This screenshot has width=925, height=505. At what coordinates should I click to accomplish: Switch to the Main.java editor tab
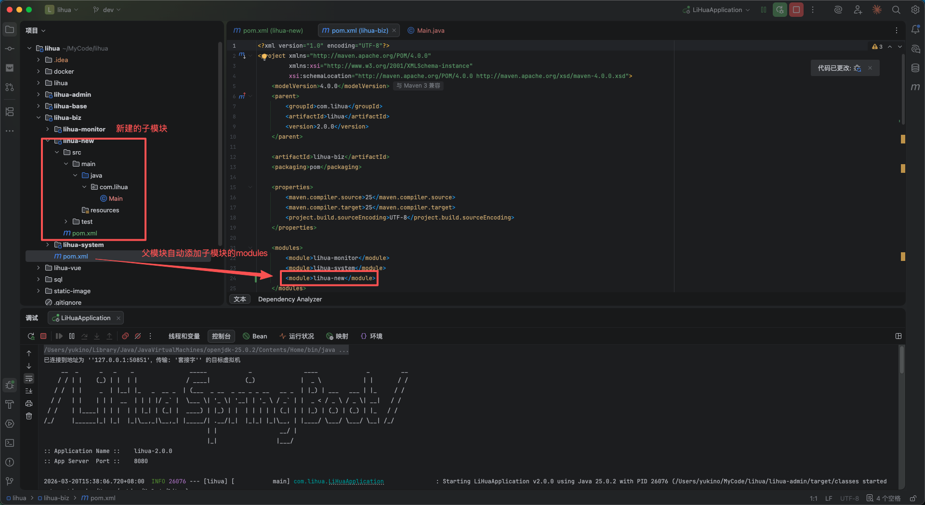click(430, 30)
